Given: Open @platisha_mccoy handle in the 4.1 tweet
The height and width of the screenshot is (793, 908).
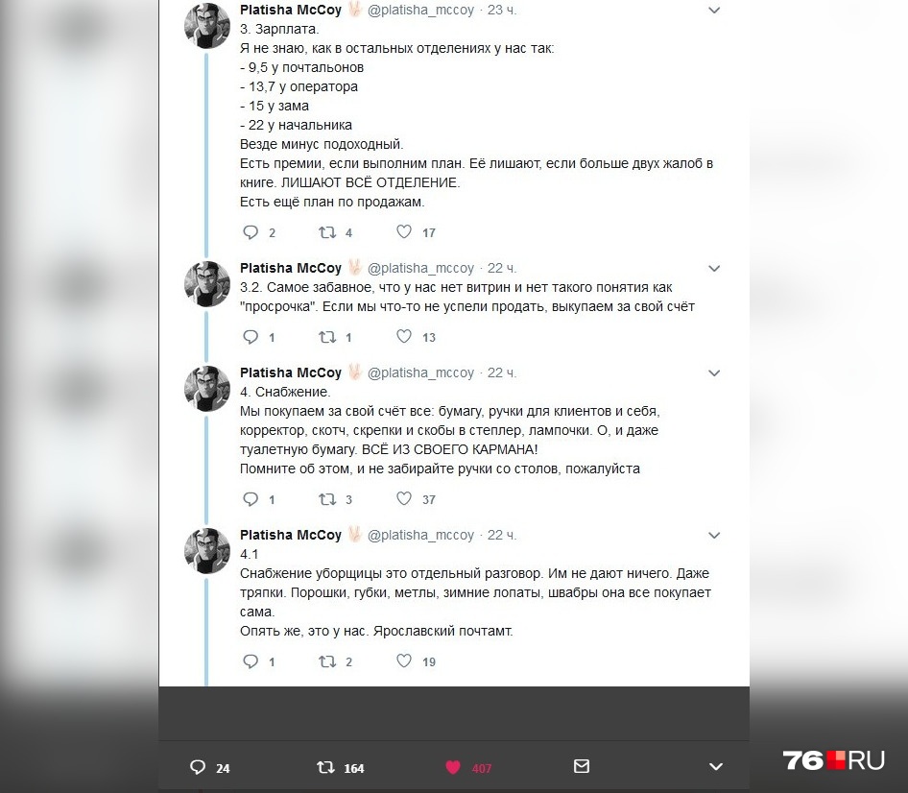Looking at the screenshot, I should point(420,535).
